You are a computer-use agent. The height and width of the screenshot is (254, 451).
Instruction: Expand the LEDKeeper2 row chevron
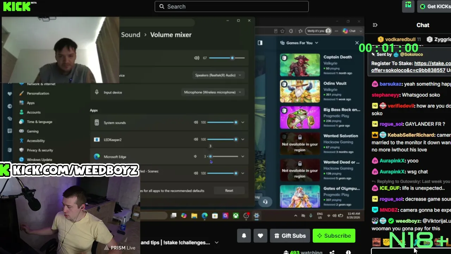click(x=242, y=139)
